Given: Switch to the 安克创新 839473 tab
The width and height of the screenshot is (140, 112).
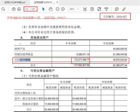Looking at the screenshot, I should pyautogui.click(x=43, y=3).
